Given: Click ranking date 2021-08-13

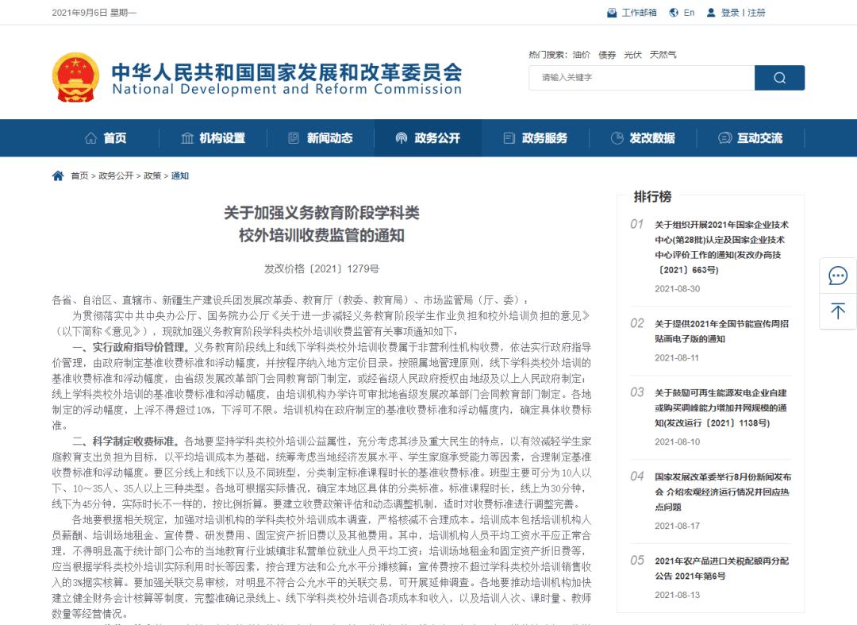Looking at the screenshot, I should pyautogui.click(x=677, y=595).
